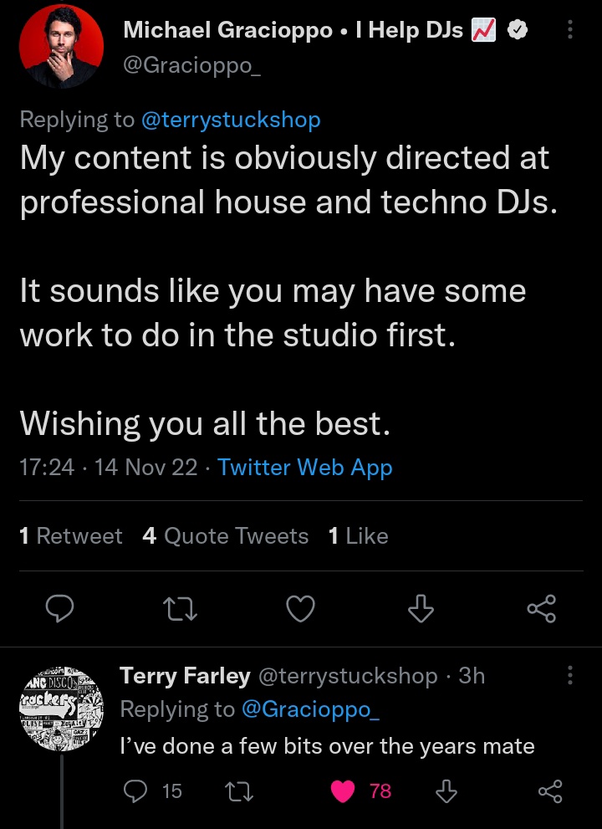Open more options for Gracioppo's tweet

click(x=570, y=31)
